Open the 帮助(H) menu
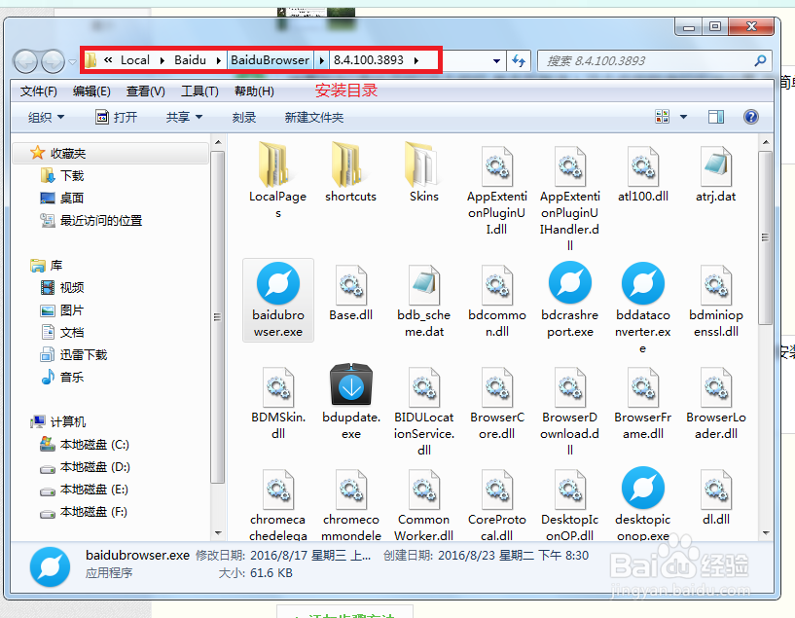The width and height of the screenshot is (795, 618). [254, 91]
